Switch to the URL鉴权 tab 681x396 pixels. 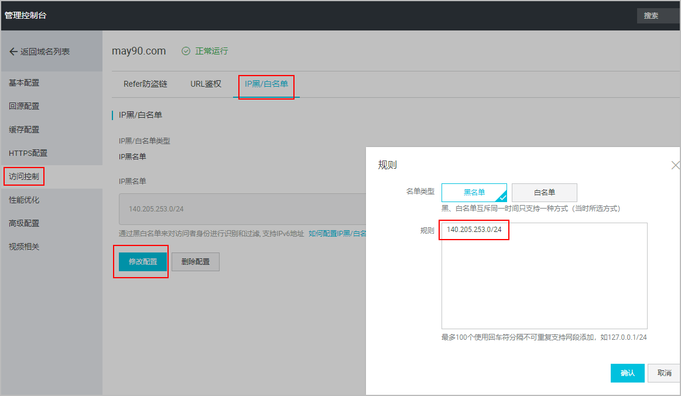point(206,84)
